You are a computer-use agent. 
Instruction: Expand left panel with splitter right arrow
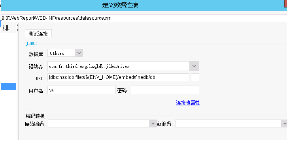[17, 30]
